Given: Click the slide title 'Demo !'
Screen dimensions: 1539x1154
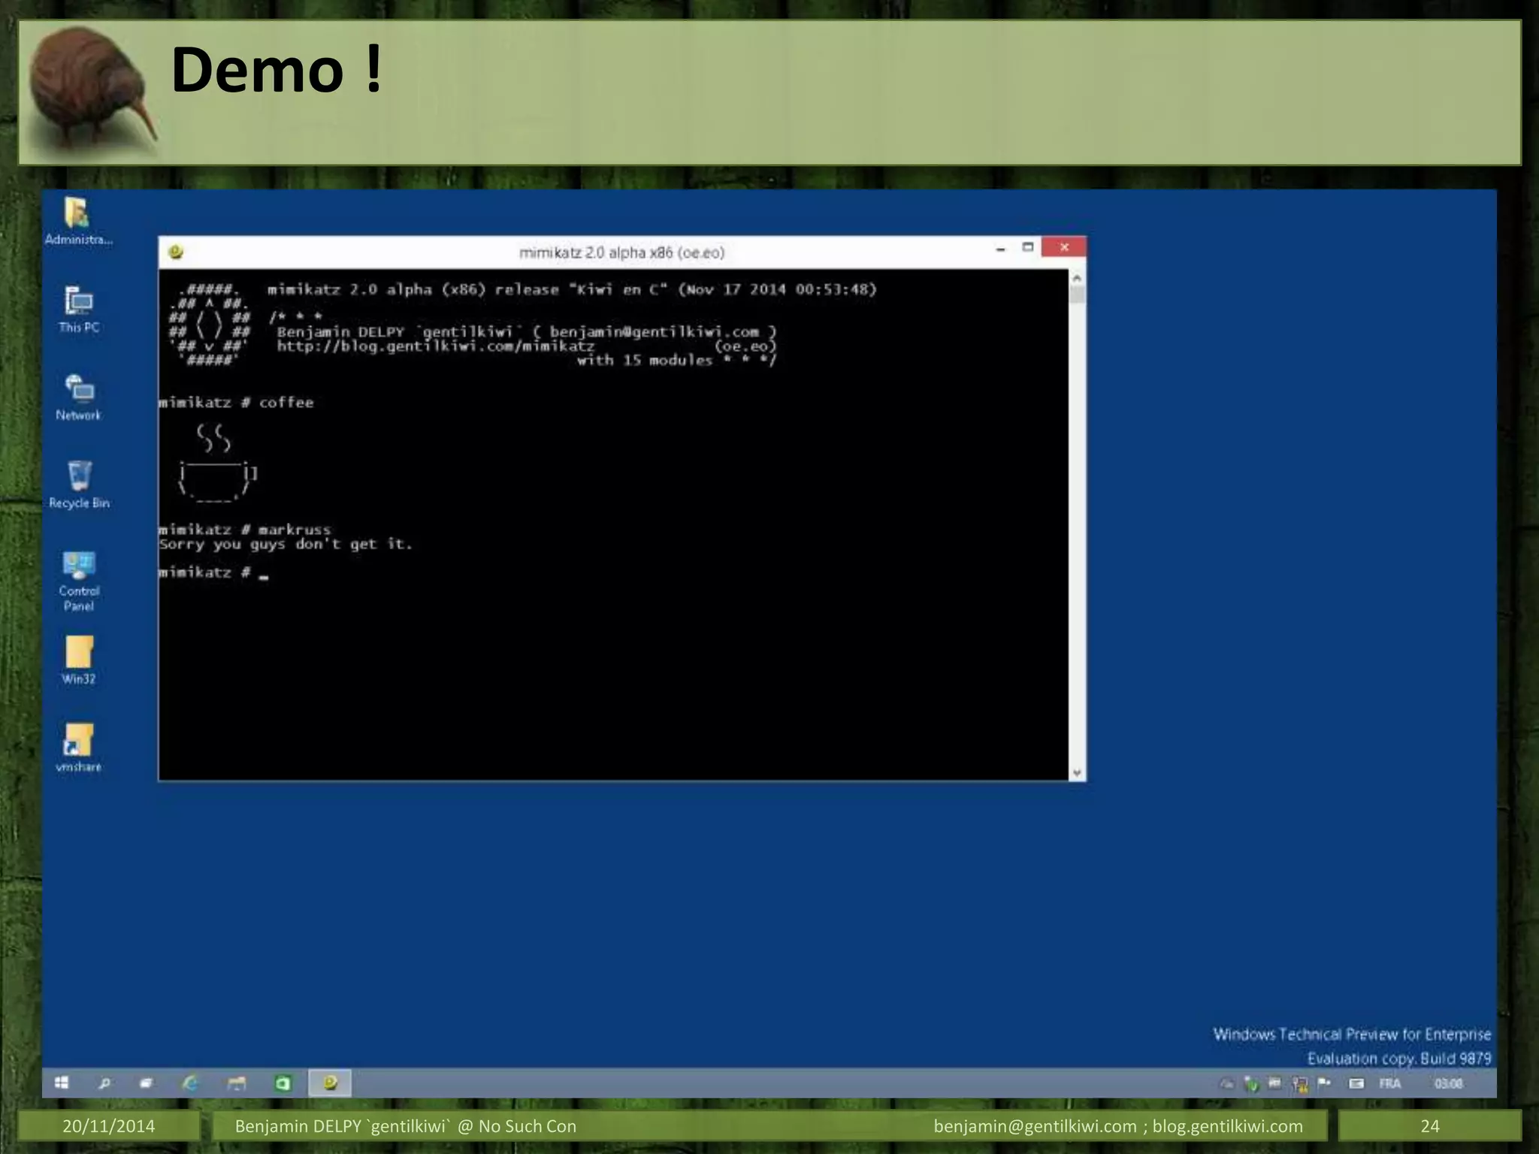Looking at the screenshot, I should click(277, 69).
